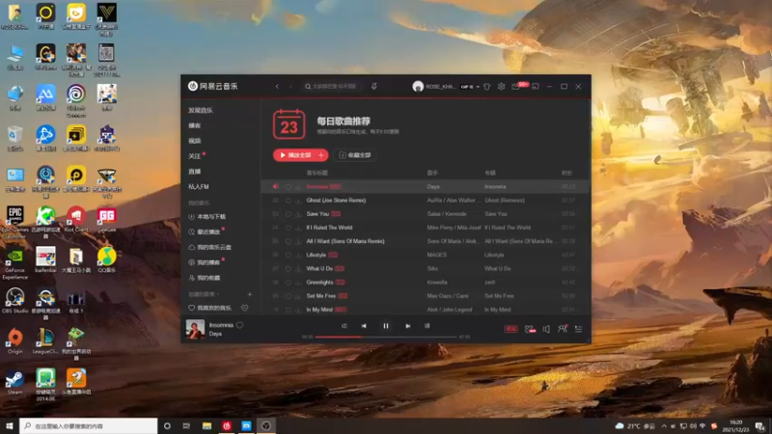Start heartbeat mode beside 我喜欢的音乐

245,308
